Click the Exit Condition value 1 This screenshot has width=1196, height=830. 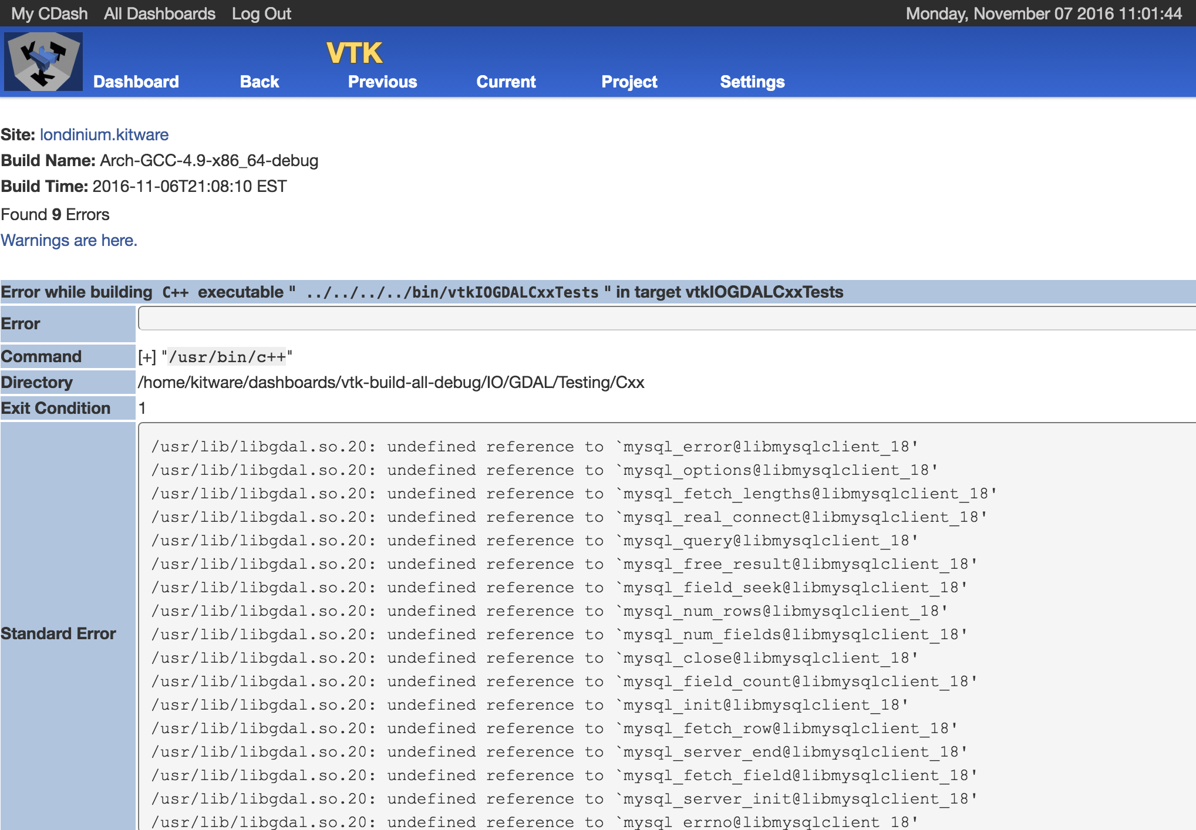click(142, 408)
